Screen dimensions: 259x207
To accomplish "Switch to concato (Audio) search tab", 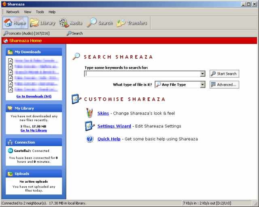I will pyautogui.click(x=26, y=33).
